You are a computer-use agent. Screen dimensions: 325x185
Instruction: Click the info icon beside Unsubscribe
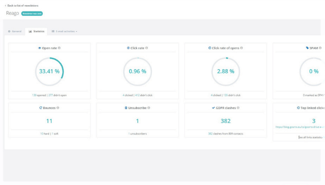[149, 108]
